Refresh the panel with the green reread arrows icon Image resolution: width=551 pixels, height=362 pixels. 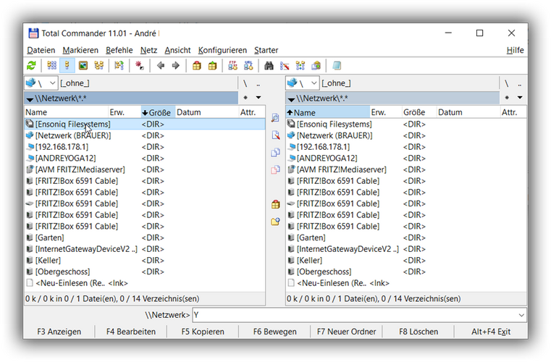31,66
